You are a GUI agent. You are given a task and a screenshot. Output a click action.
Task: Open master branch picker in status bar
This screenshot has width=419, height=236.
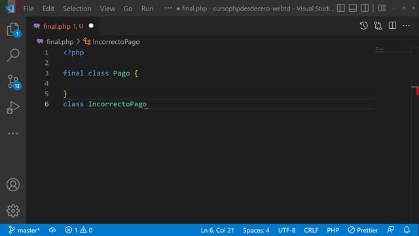point(24,230)
